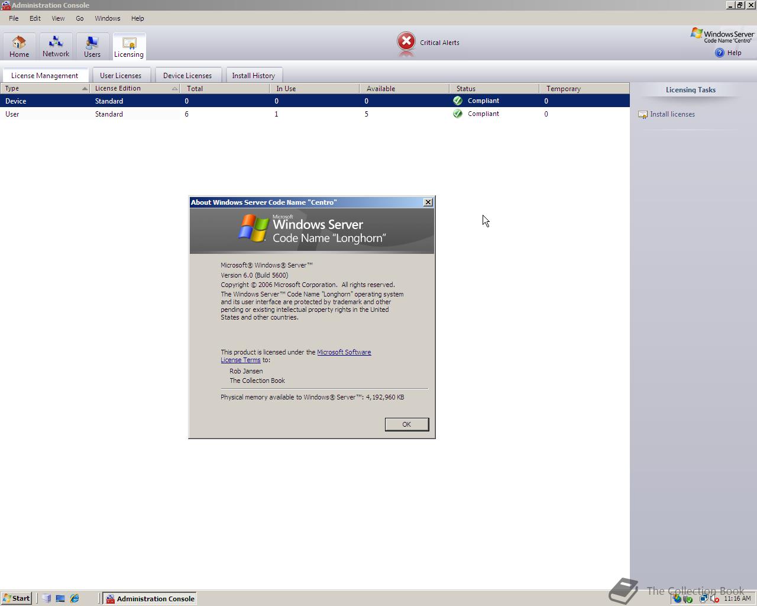Open the Windows menu
Screen dimensions: 757x606
point(108,18)
